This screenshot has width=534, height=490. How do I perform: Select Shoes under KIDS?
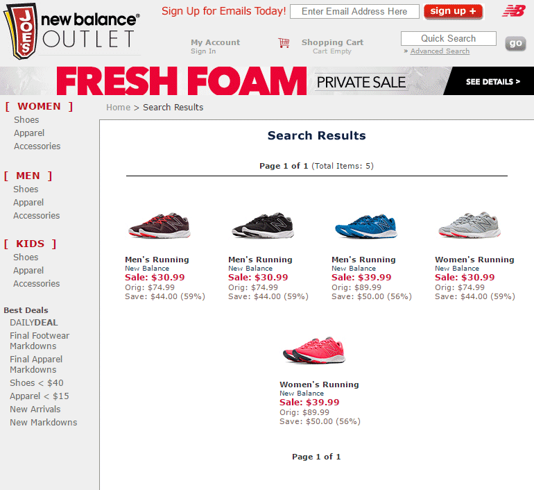pyautogui.click(x=26, y=257)
